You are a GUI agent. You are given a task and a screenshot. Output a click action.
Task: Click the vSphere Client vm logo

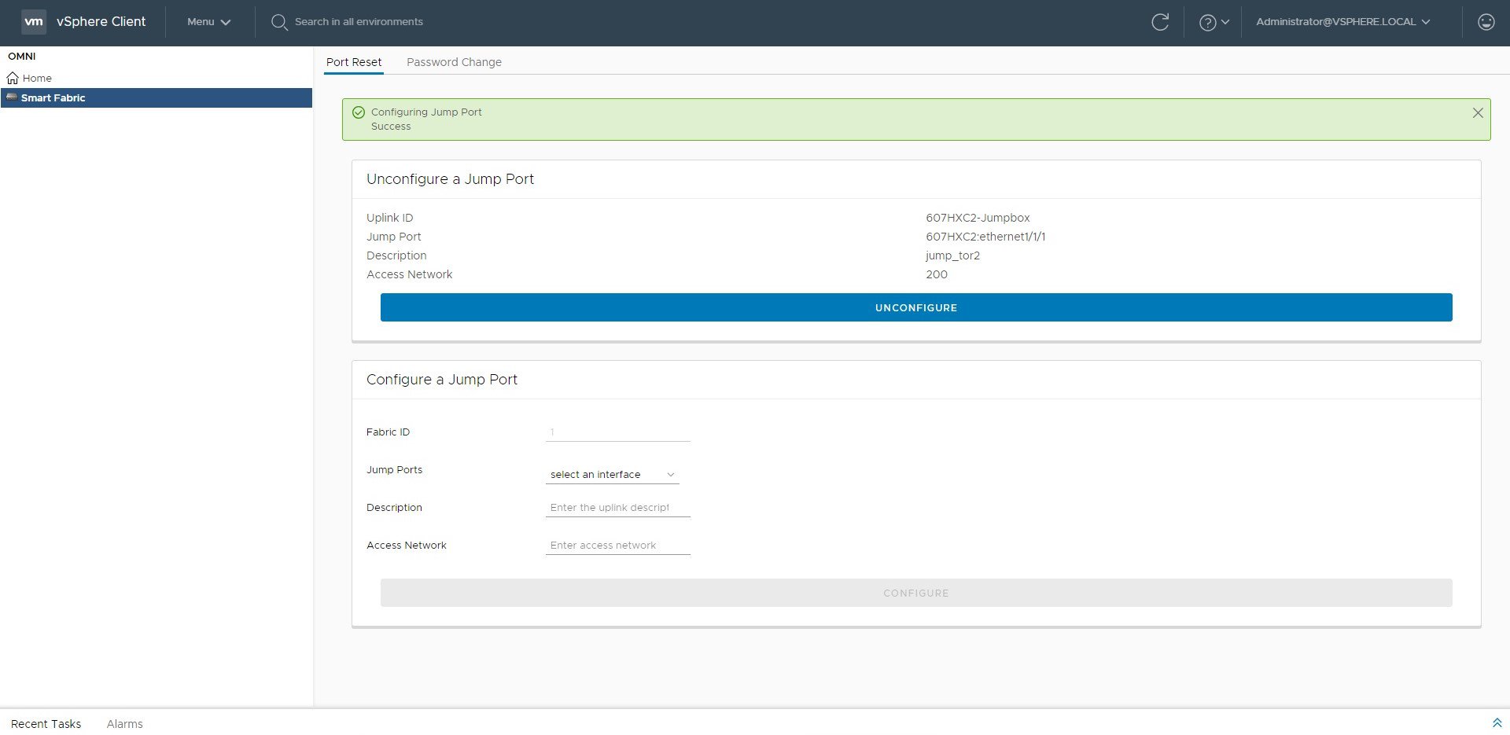point(33,21)
